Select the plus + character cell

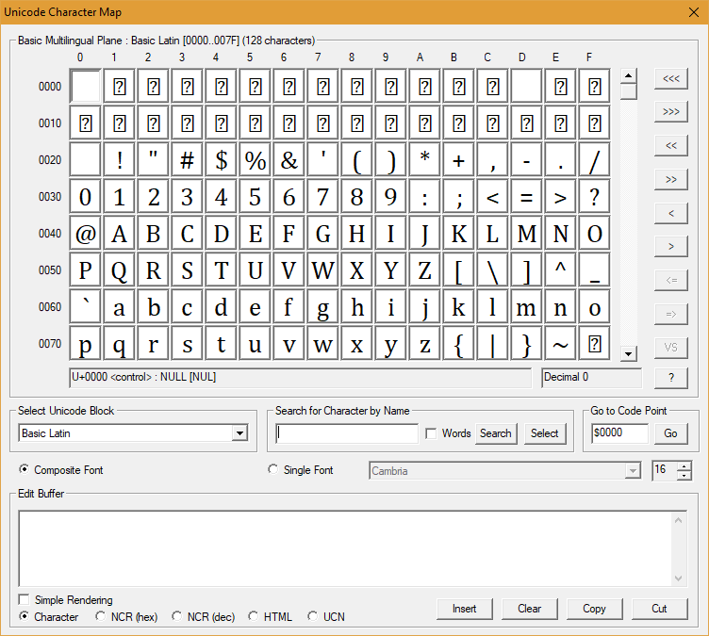(x=458, y=159)
